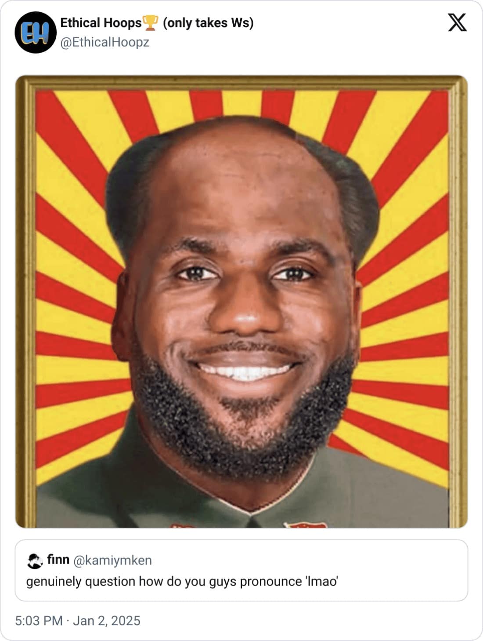The width and height of the screenshot is (483, 641).
Task: Visit the @EthicalHoopz handle
Action: 105,42
